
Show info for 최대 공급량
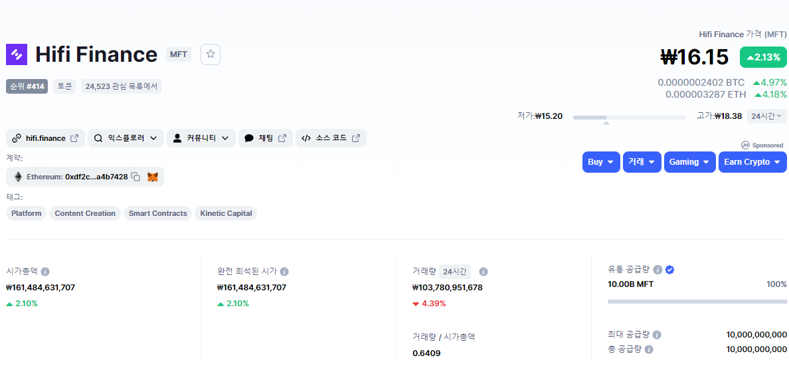point(657,335)
